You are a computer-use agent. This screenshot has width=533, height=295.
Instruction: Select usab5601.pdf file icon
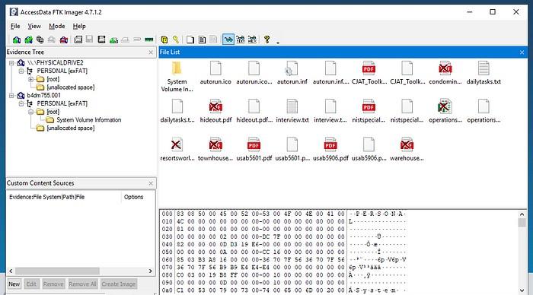(254, 144)
